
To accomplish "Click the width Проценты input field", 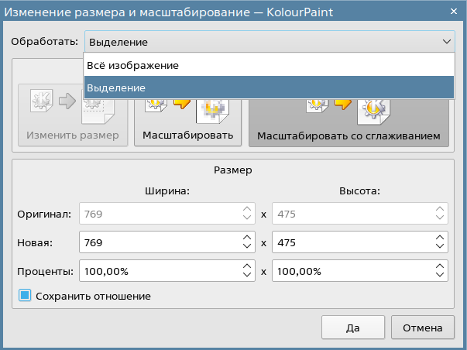I will pos(159,271).
